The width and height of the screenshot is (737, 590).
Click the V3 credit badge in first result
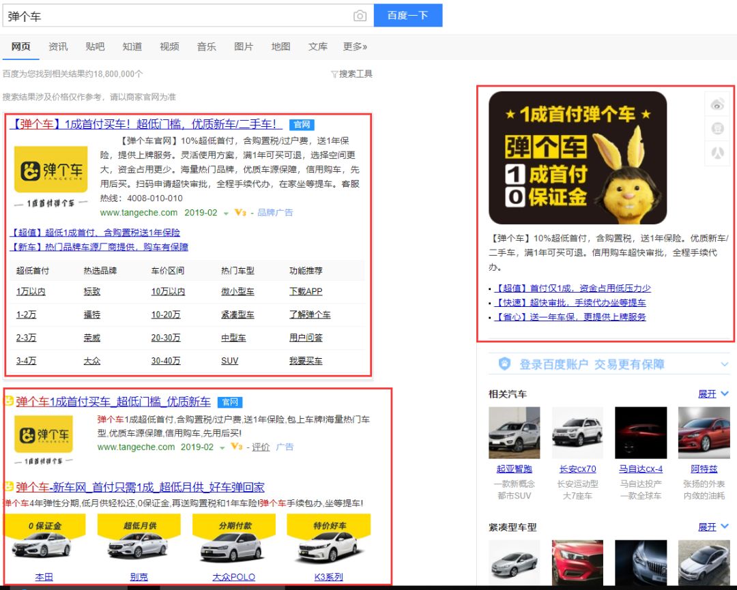(240, 213)
